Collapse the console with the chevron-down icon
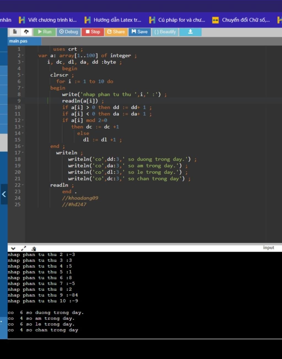 click(x=13, y=249)
